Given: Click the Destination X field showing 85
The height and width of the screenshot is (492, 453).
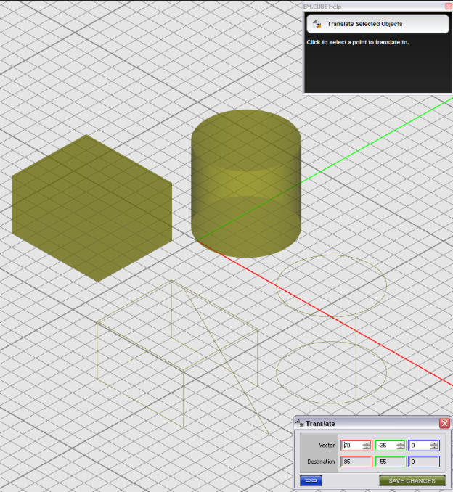Looking at the screenshot, I should 356,462.
